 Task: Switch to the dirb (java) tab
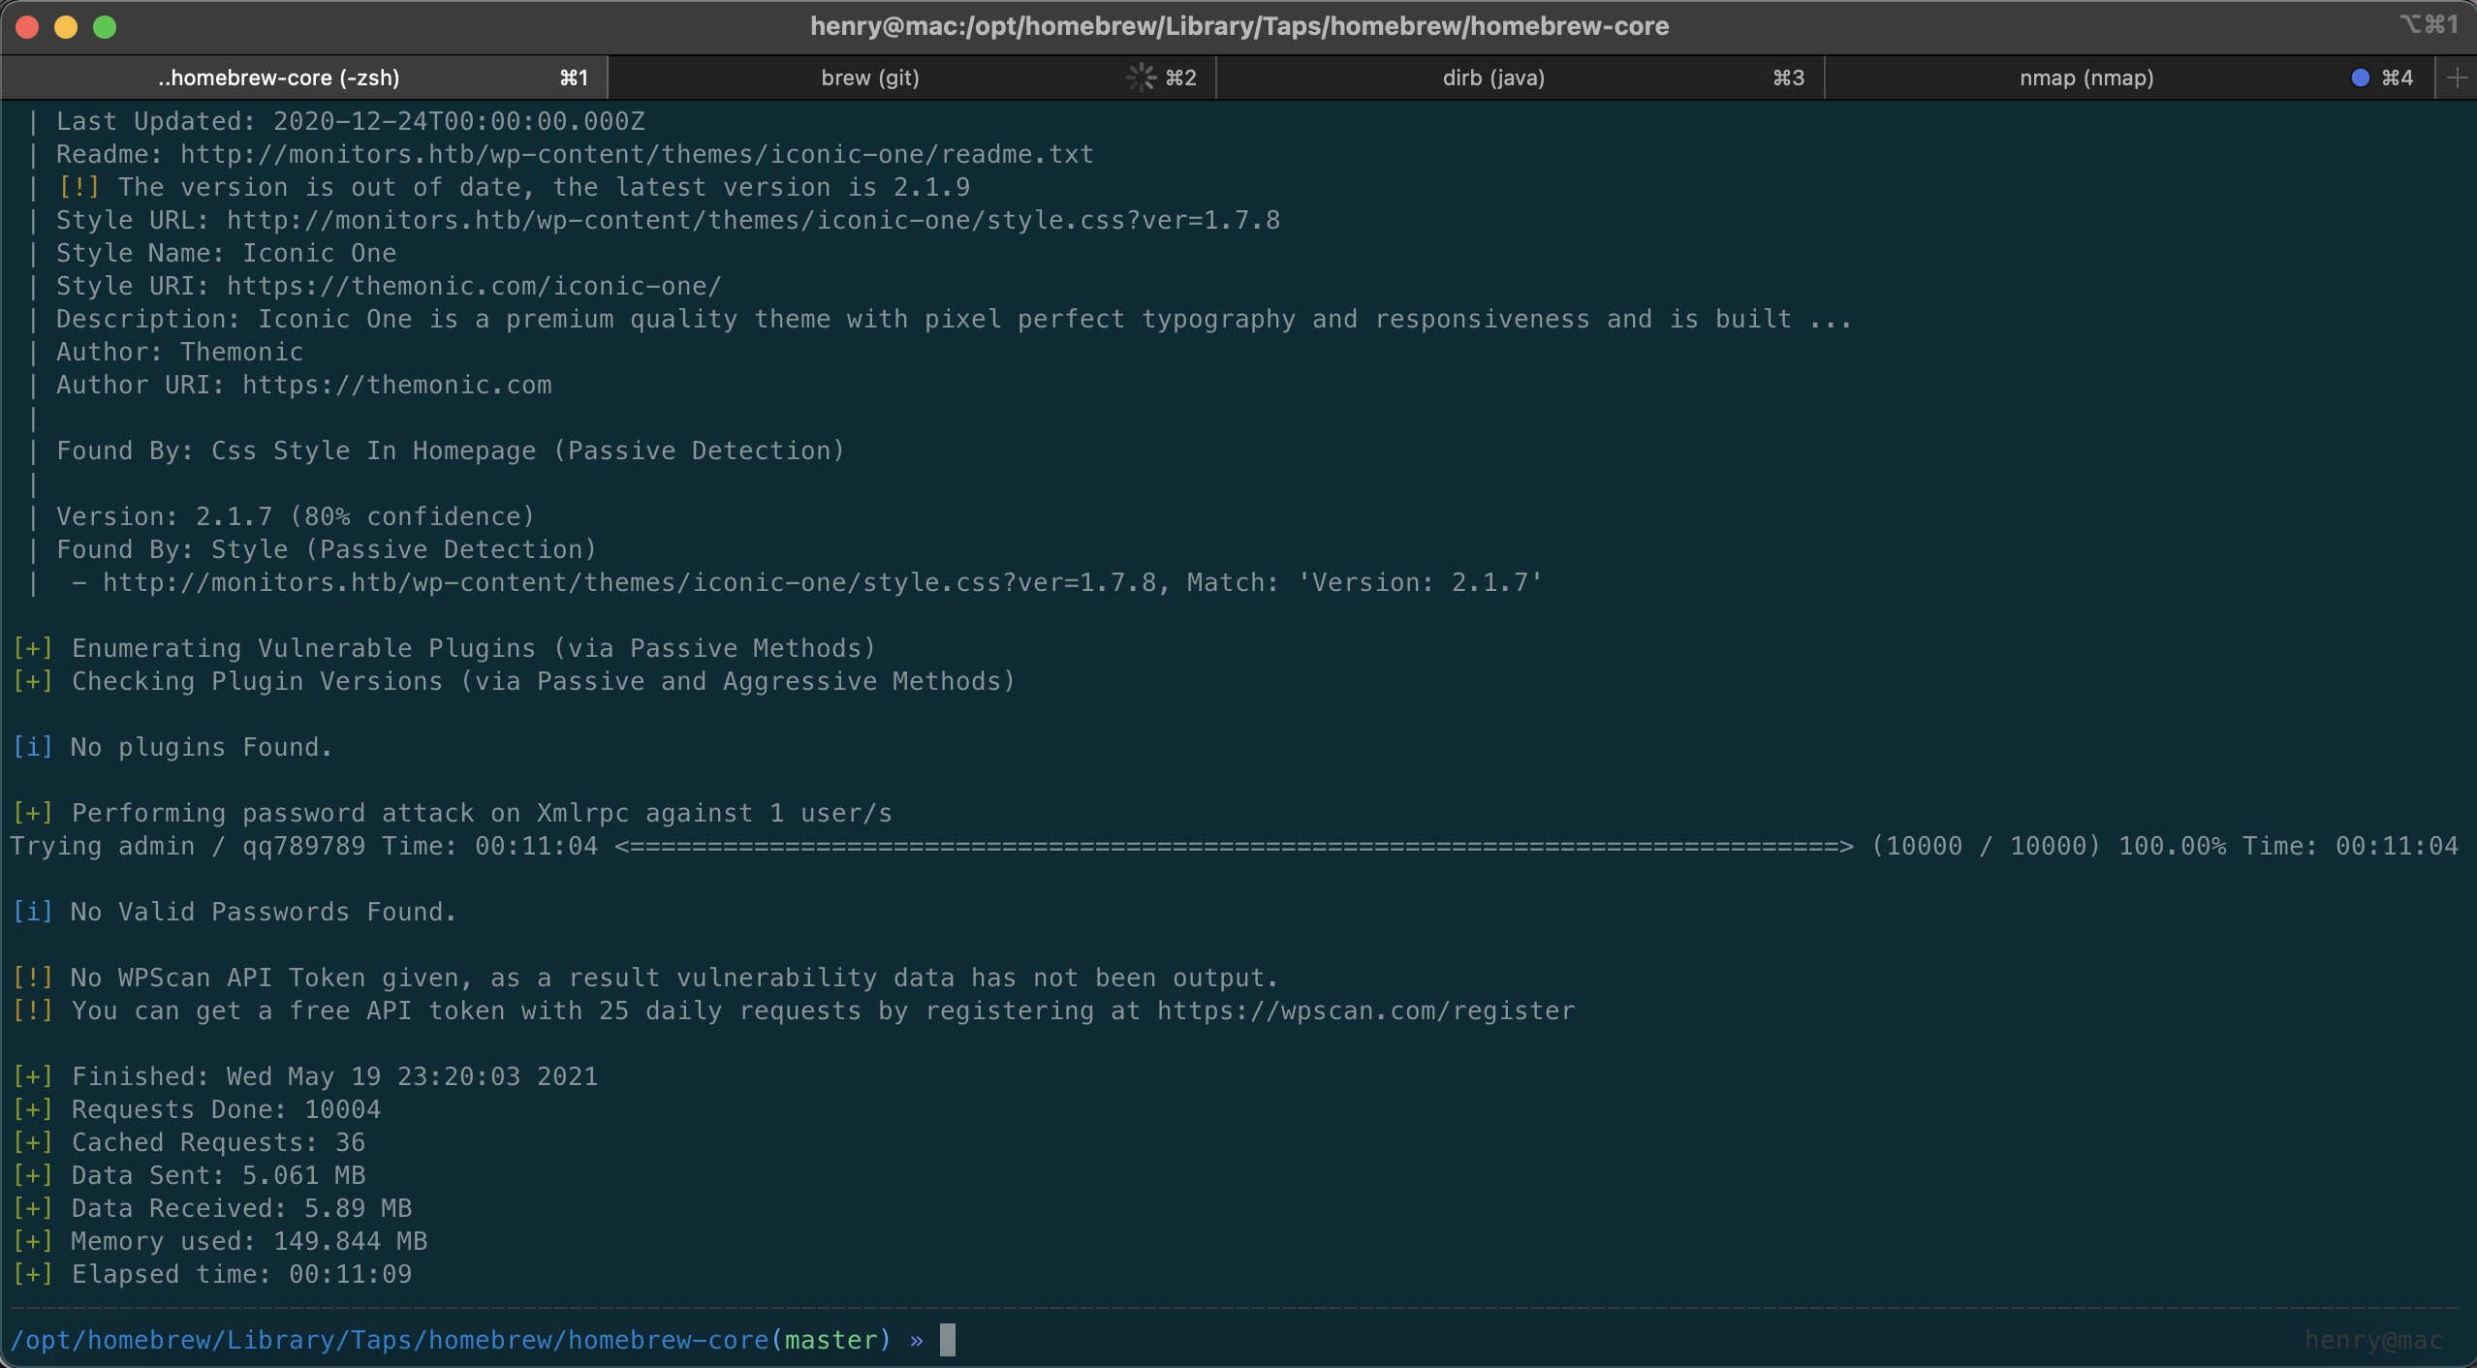click(1520, 78)
